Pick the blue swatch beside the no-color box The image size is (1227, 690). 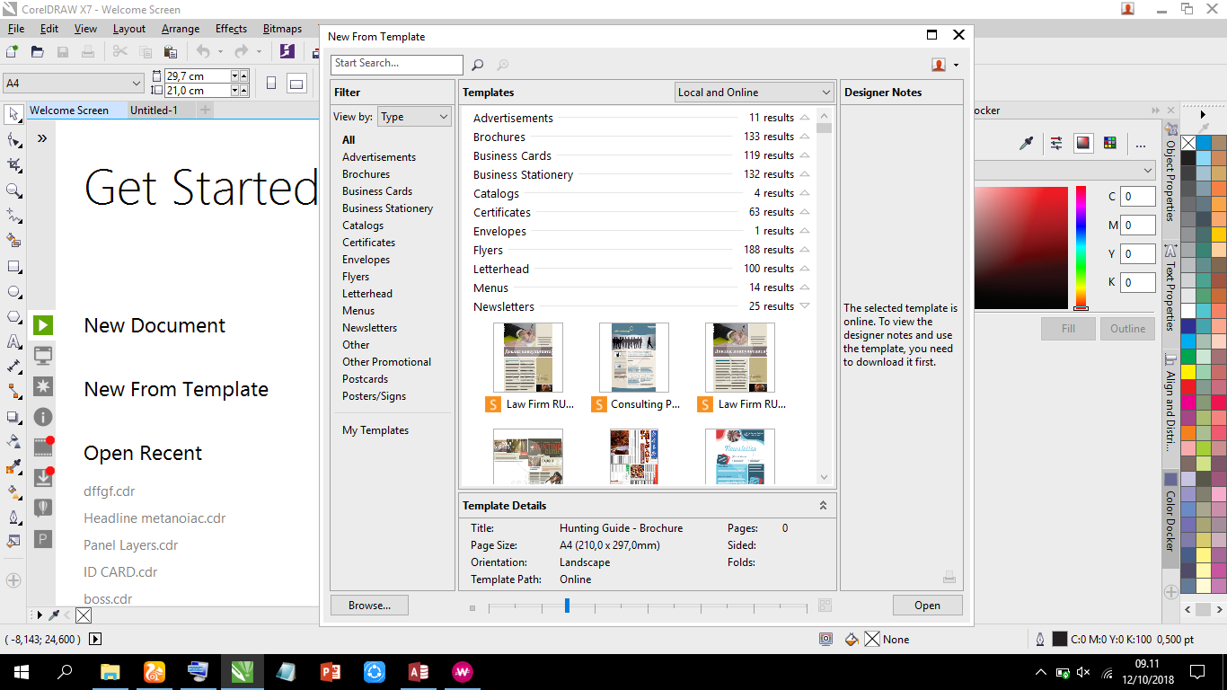click(x=1204, y=143)
